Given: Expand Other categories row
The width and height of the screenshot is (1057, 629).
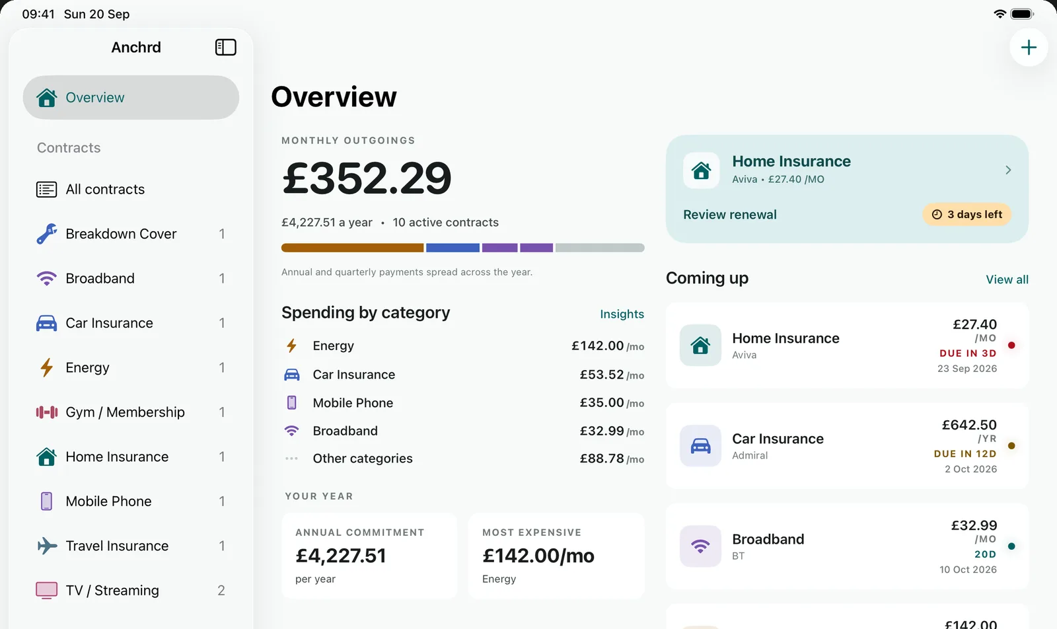Looking at the screenshot, I should click(x=463, y=459).
